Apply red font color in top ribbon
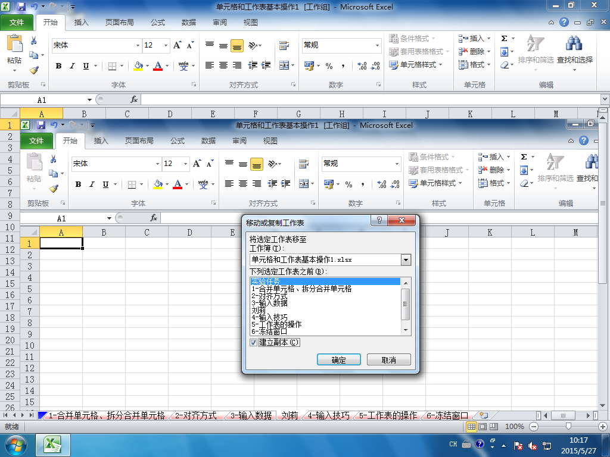Viewport: 610px width, 457px height. tap(158, 65)
